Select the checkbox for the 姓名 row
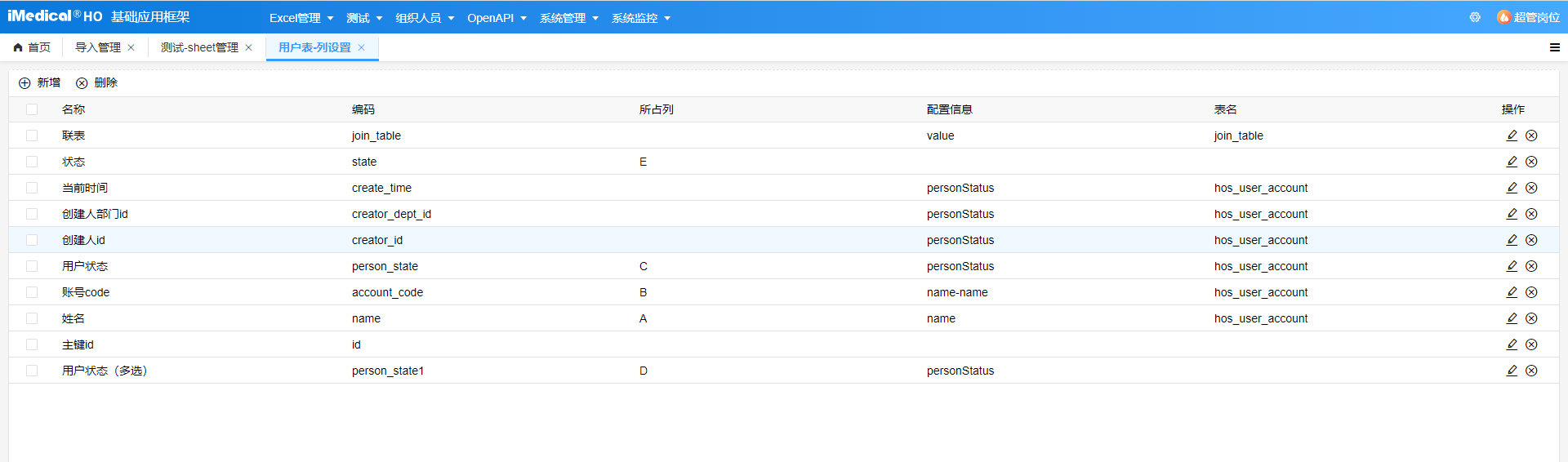This screenshot has height=462, width=1568. pyautogui.click(x=32, y=318)
